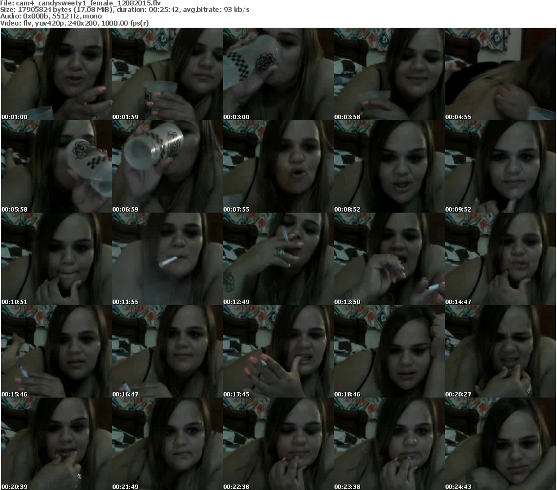
Task: Choose the frame stamped 00:15:46
Action: [57, 351]
